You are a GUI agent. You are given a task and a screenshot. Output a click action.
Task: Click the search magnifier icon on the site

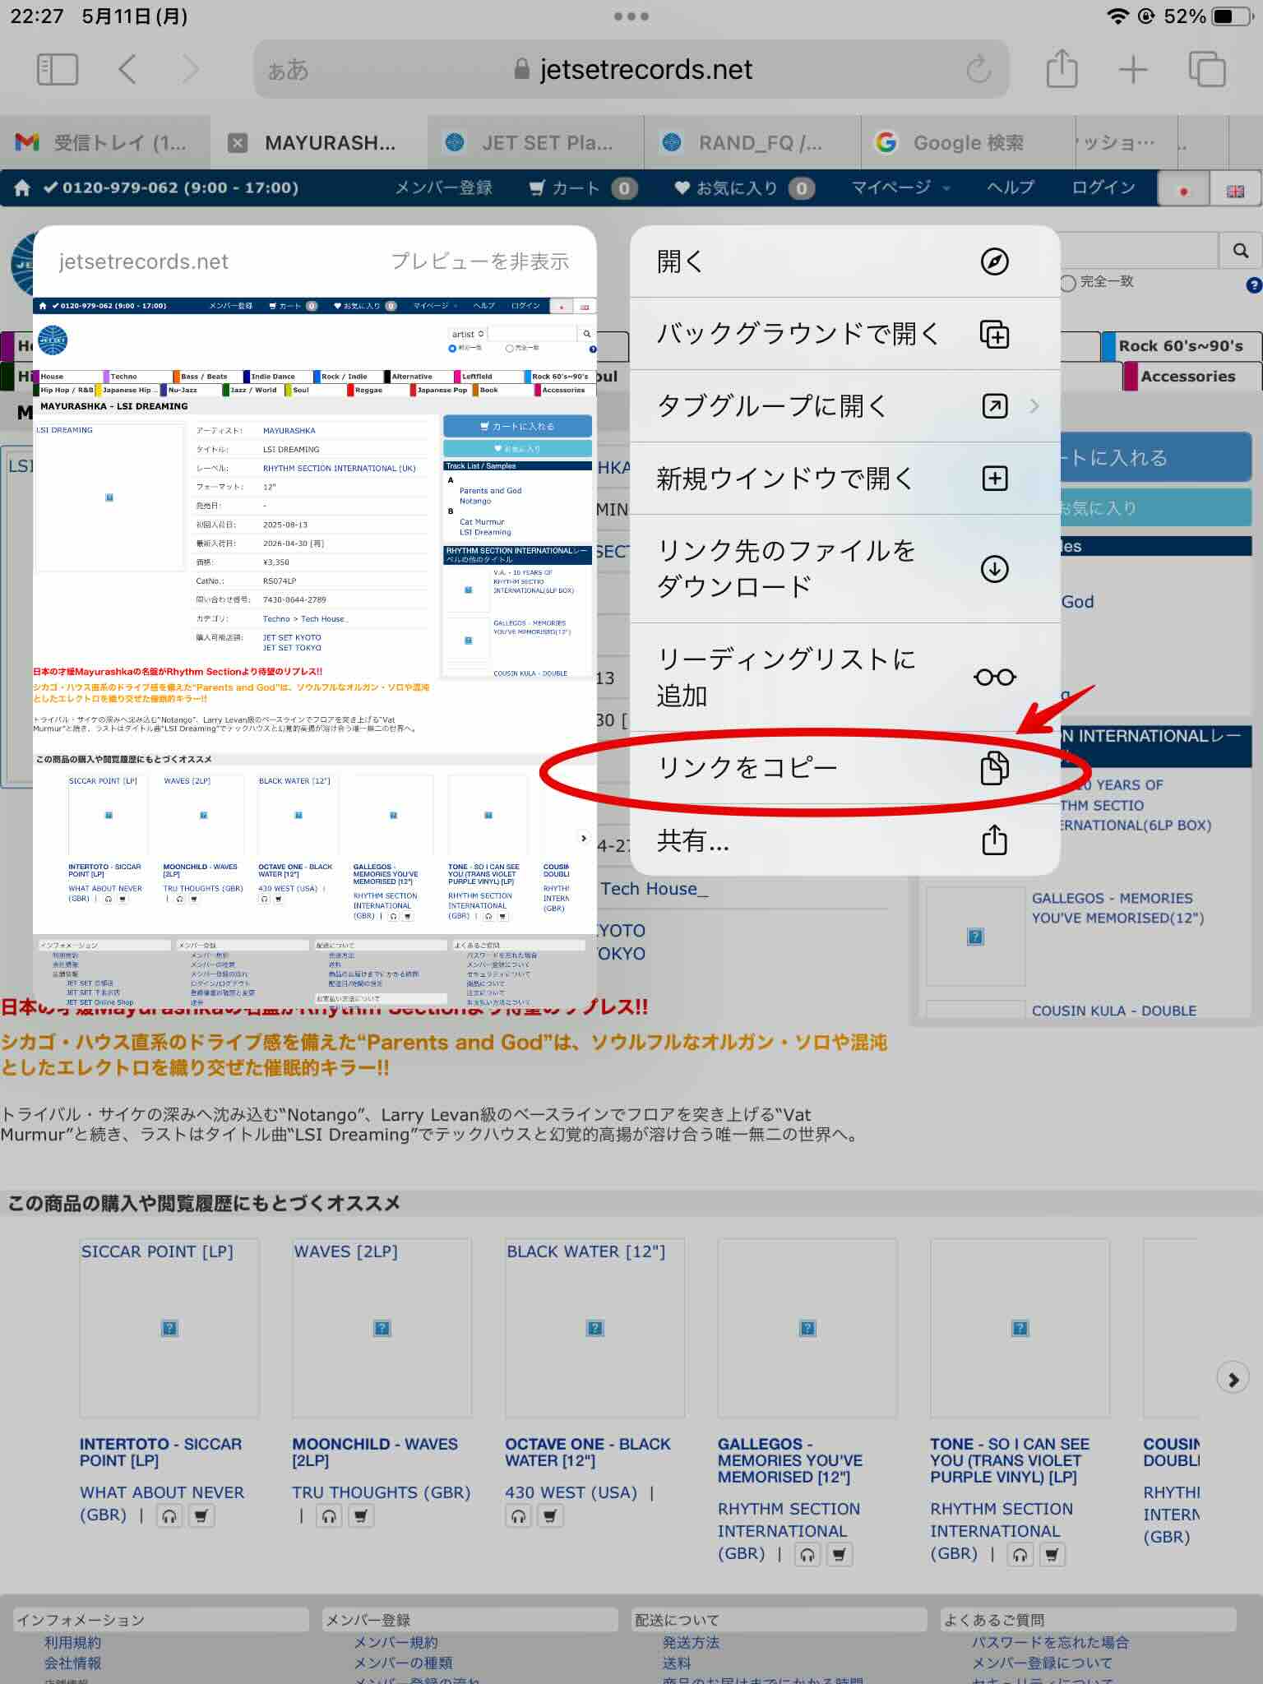[1241, 250]
